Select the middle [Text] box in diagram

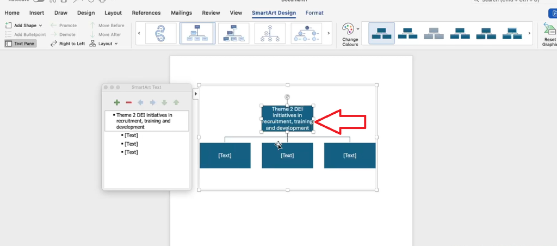[287, 155]
